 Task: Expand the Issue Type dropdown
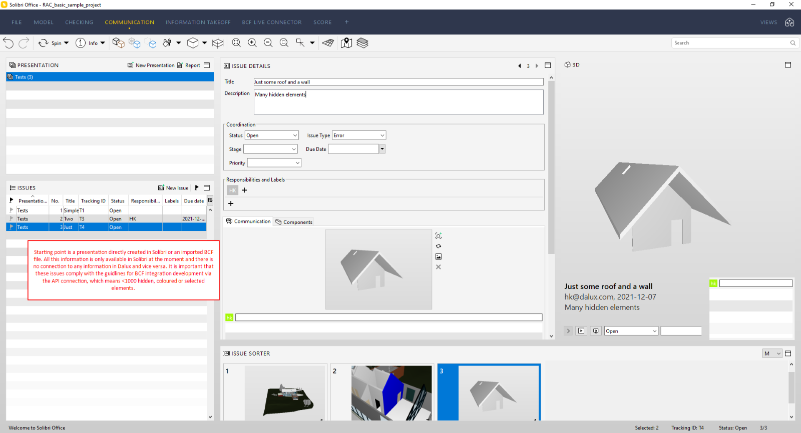click(359, 135)
